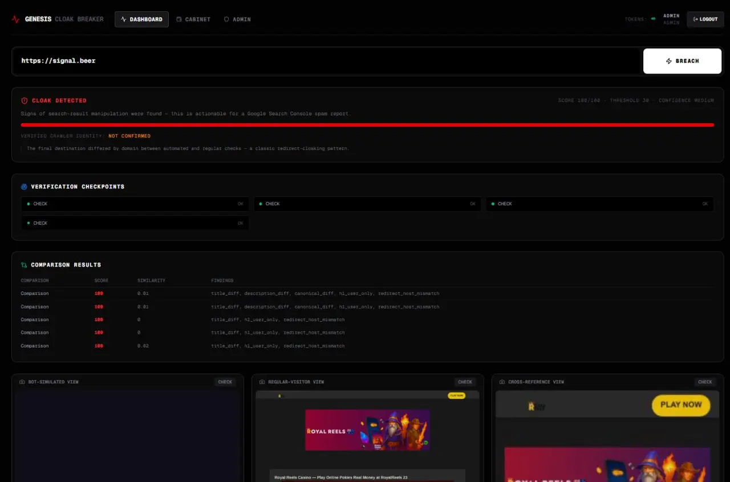The width and height of the screenshot is (730, 482).
Task: Click the redirect-cloaking pattern explanation line
Action: (x=188, y=148)
